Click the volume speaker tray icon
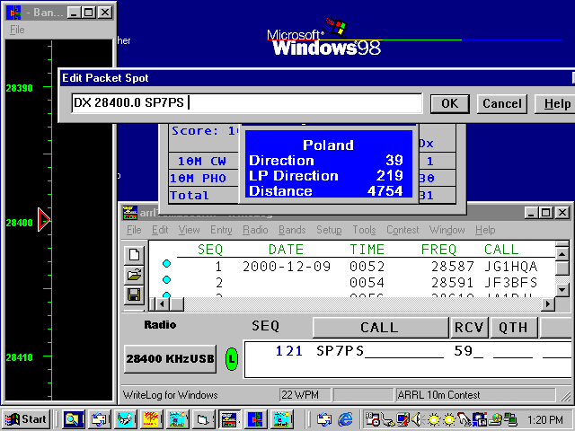Image resolution: width=575 pixels, height=431 pixels. (417, 419)
